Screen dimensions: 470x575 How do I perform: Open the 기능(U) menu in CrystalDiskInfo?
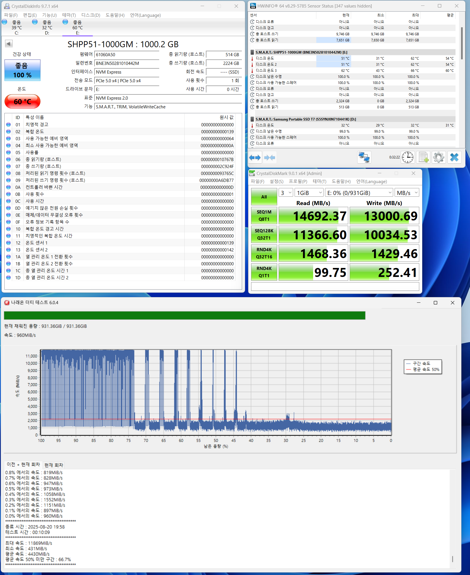49,15
